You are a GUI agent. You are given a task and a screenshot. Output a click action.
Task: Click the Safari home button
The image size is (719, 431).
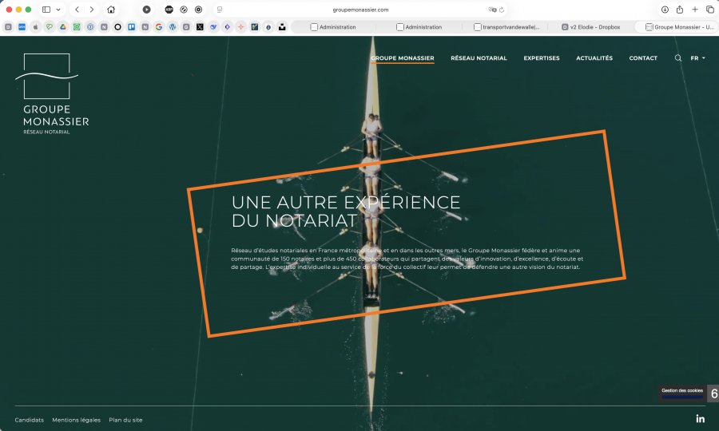click(x=111, y=10)
